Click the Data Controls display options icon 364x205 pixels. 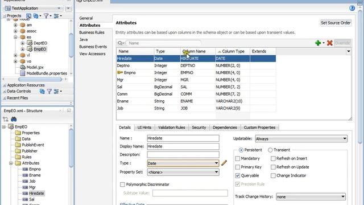56,91
